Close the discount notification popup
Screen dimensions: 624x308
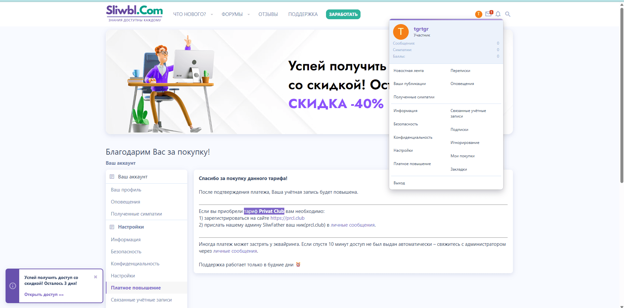point(95,277)
